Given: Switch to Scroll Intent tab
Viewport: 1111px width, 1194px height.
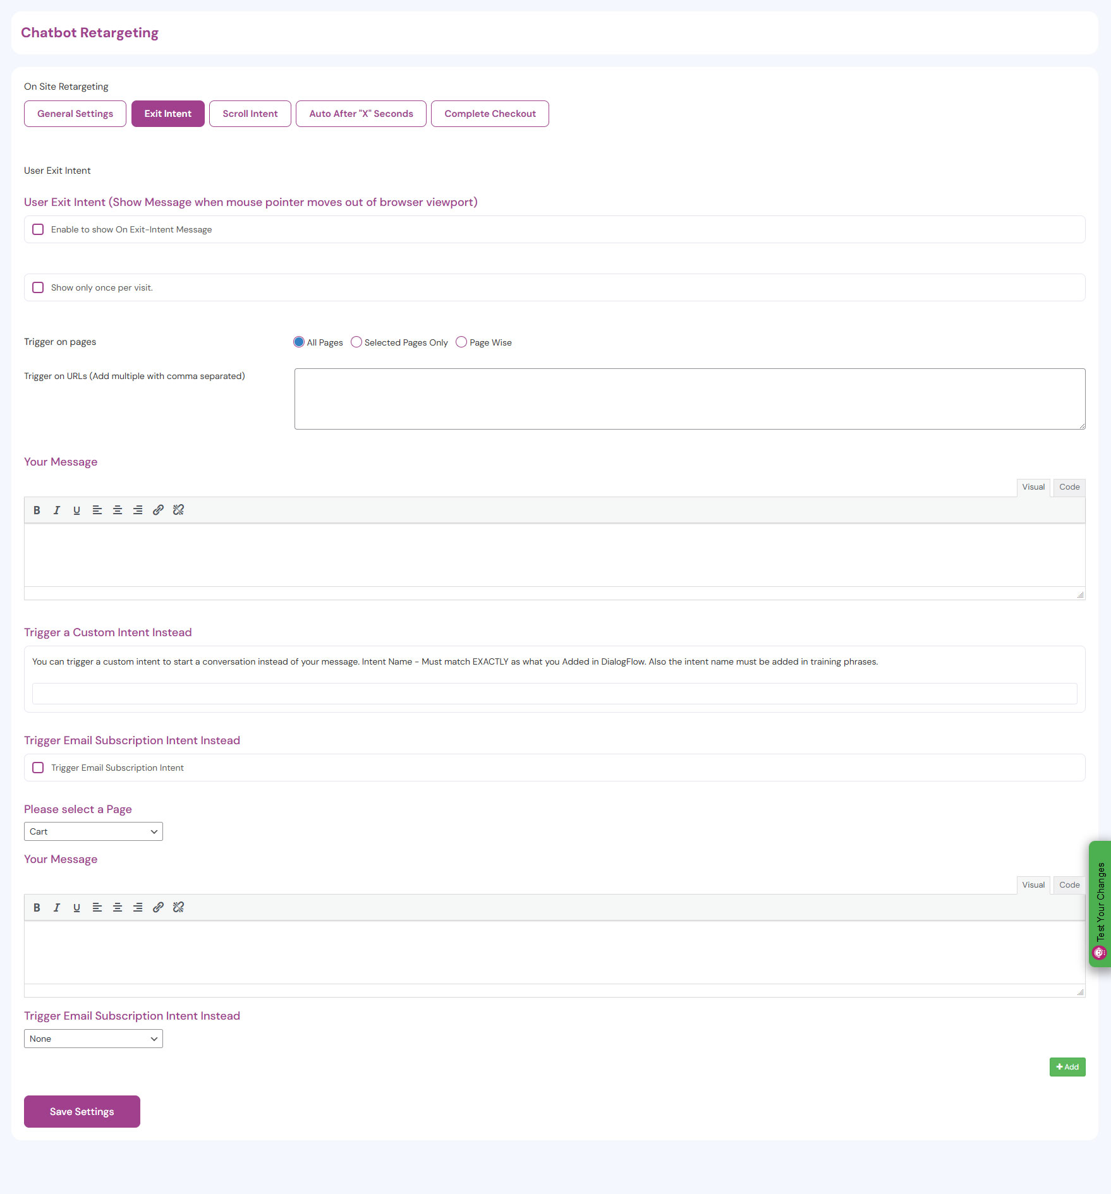Looking at the screenshot, I should coord(250,114).
